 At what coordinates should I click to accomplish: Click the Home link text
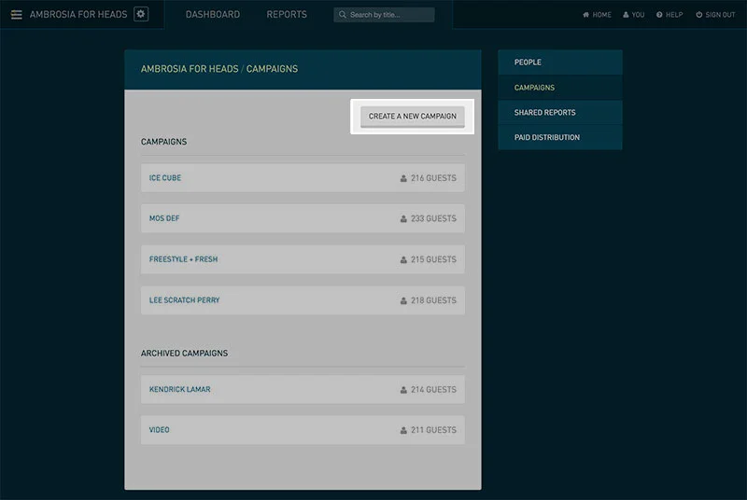601,15
